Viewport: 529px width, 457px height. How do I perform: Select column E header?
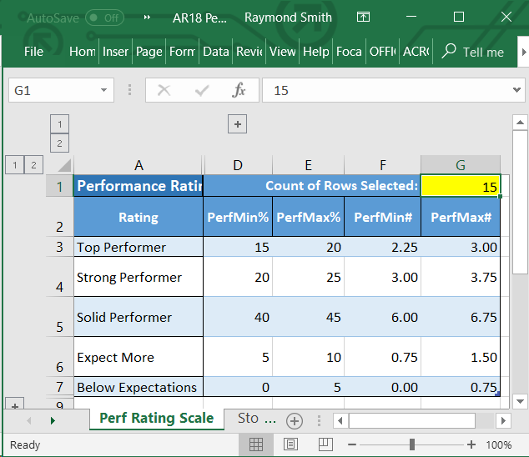(309, 165)
